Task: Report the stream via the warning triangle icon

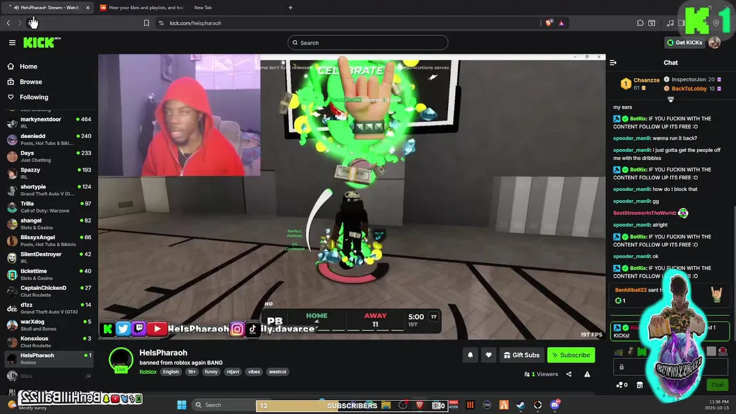Action: [x=587, y=374]
